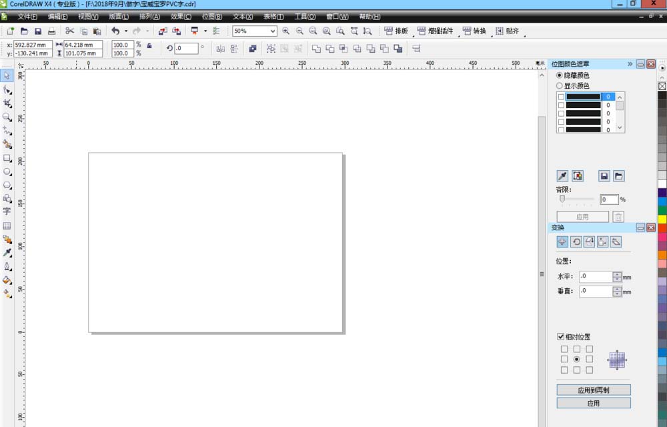Click the Import icon in the toolbar

coord(163,31)
